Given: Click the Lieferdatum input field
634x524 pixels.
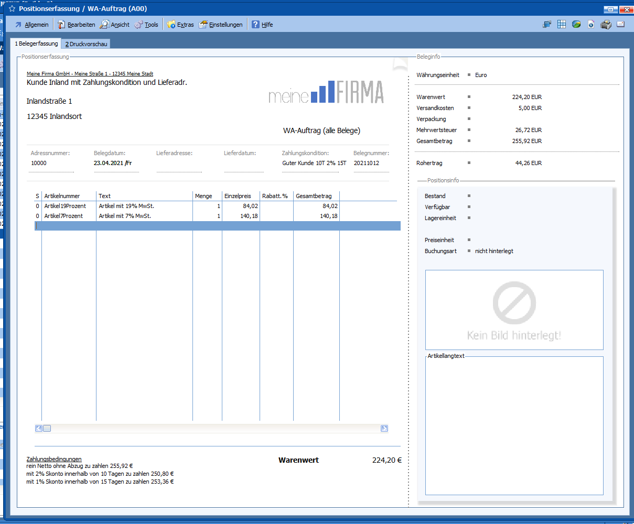Looking at the screenshot, I should point(244,163).
